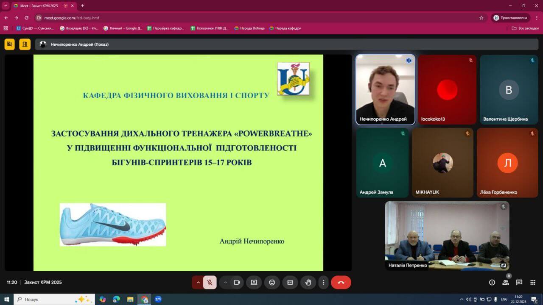Open the three-dot more options menu

tap(324, 283)
